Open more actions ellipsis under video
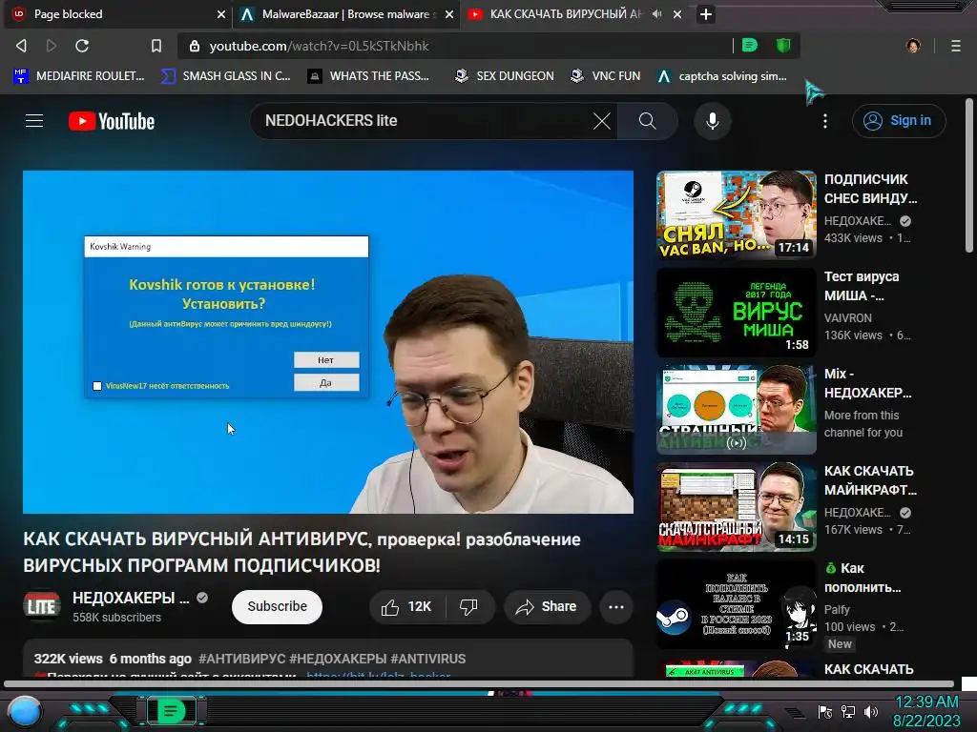The height and width of the screenshot is (732, 977). [615, 607]
